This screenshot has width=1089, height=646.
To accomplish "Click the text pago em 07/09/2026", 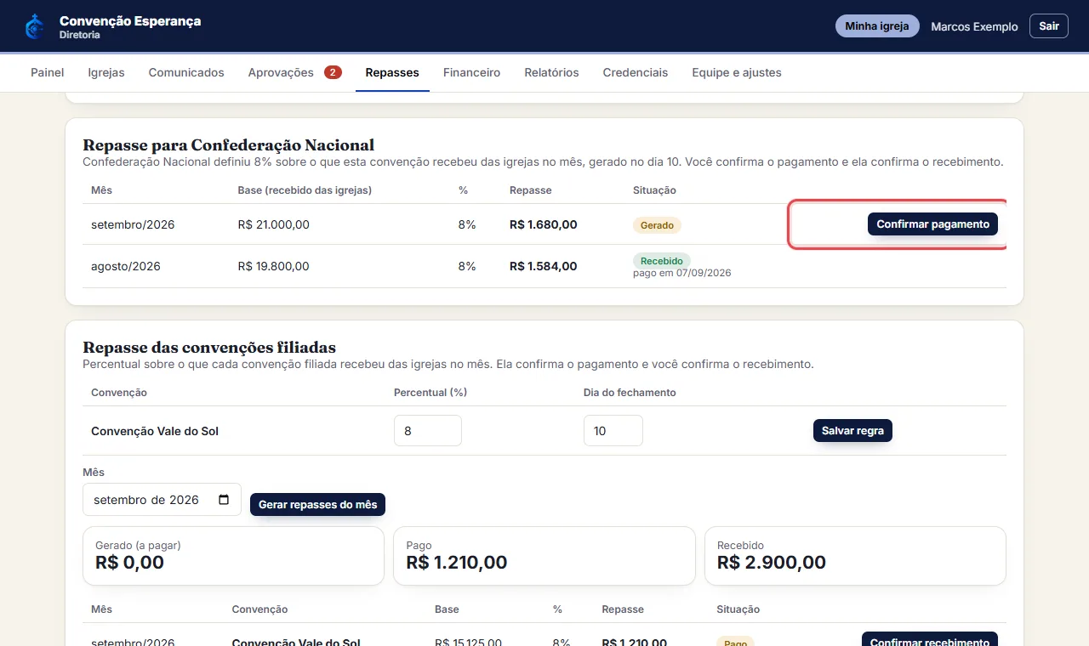I will (682, 273).
